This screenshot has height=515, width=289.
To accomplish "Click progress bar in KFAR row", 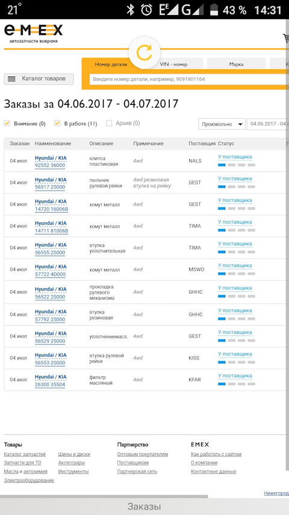I will (237, 384).
